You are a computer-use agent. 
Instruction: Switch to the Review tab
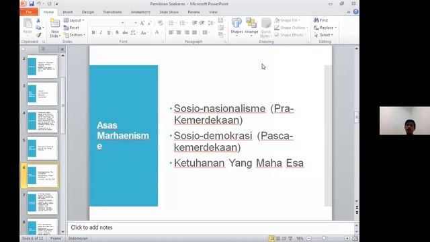pyautogui.click(x=193, y=12)
